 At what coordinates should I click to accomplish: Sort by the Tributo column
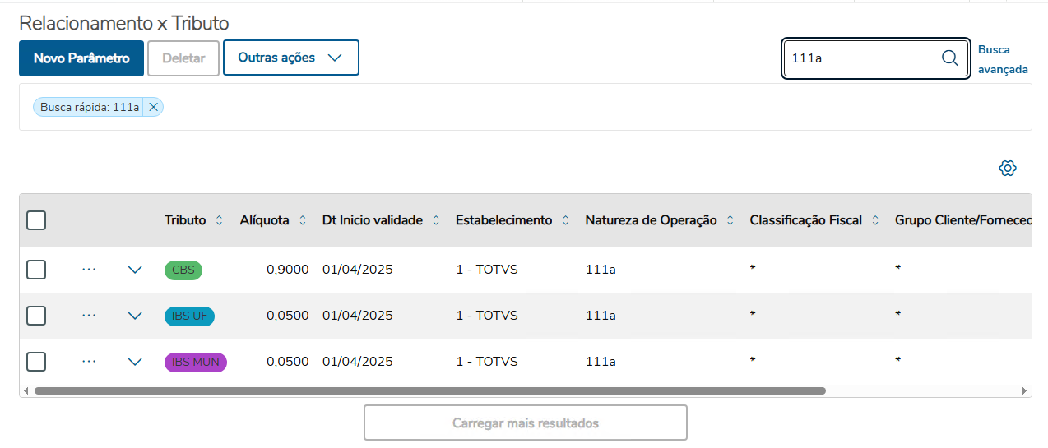219,220
